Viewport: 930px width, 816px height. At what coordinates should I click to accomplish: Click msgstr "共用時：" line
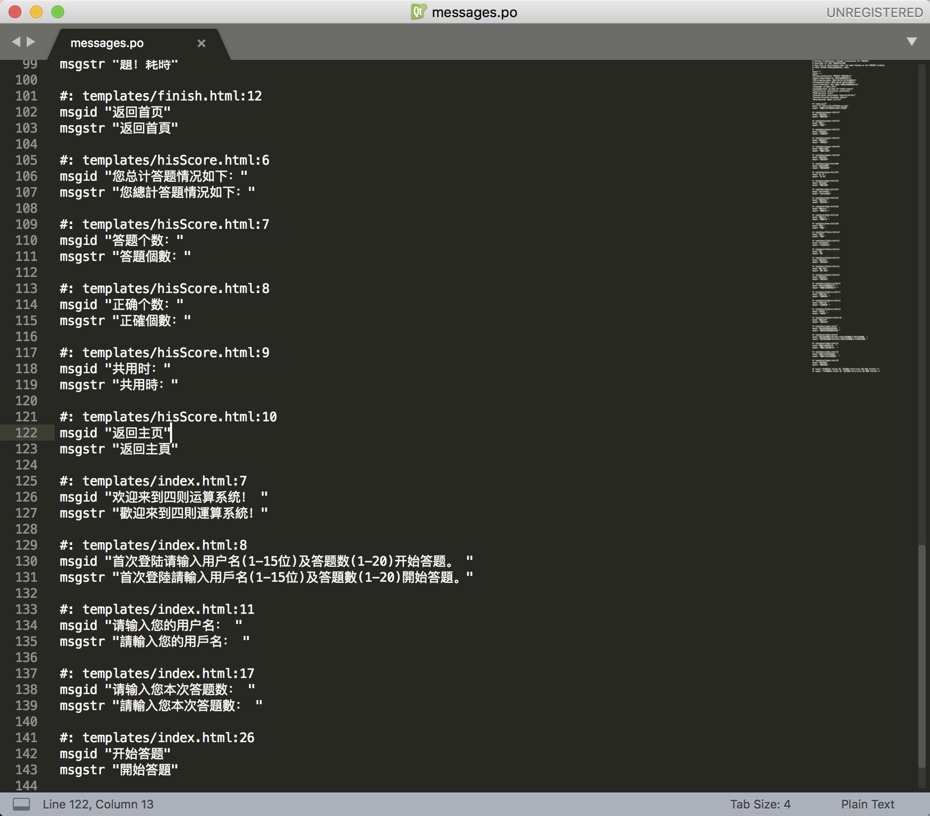(119, 385)
